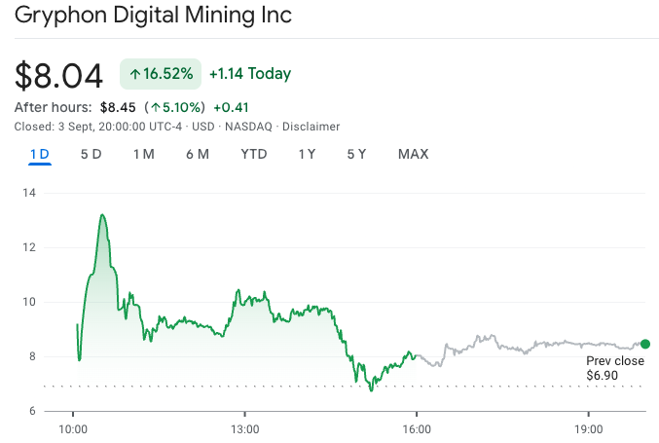Select the YTD range tab
Screen dimensions: 659x443
[254, 154]
